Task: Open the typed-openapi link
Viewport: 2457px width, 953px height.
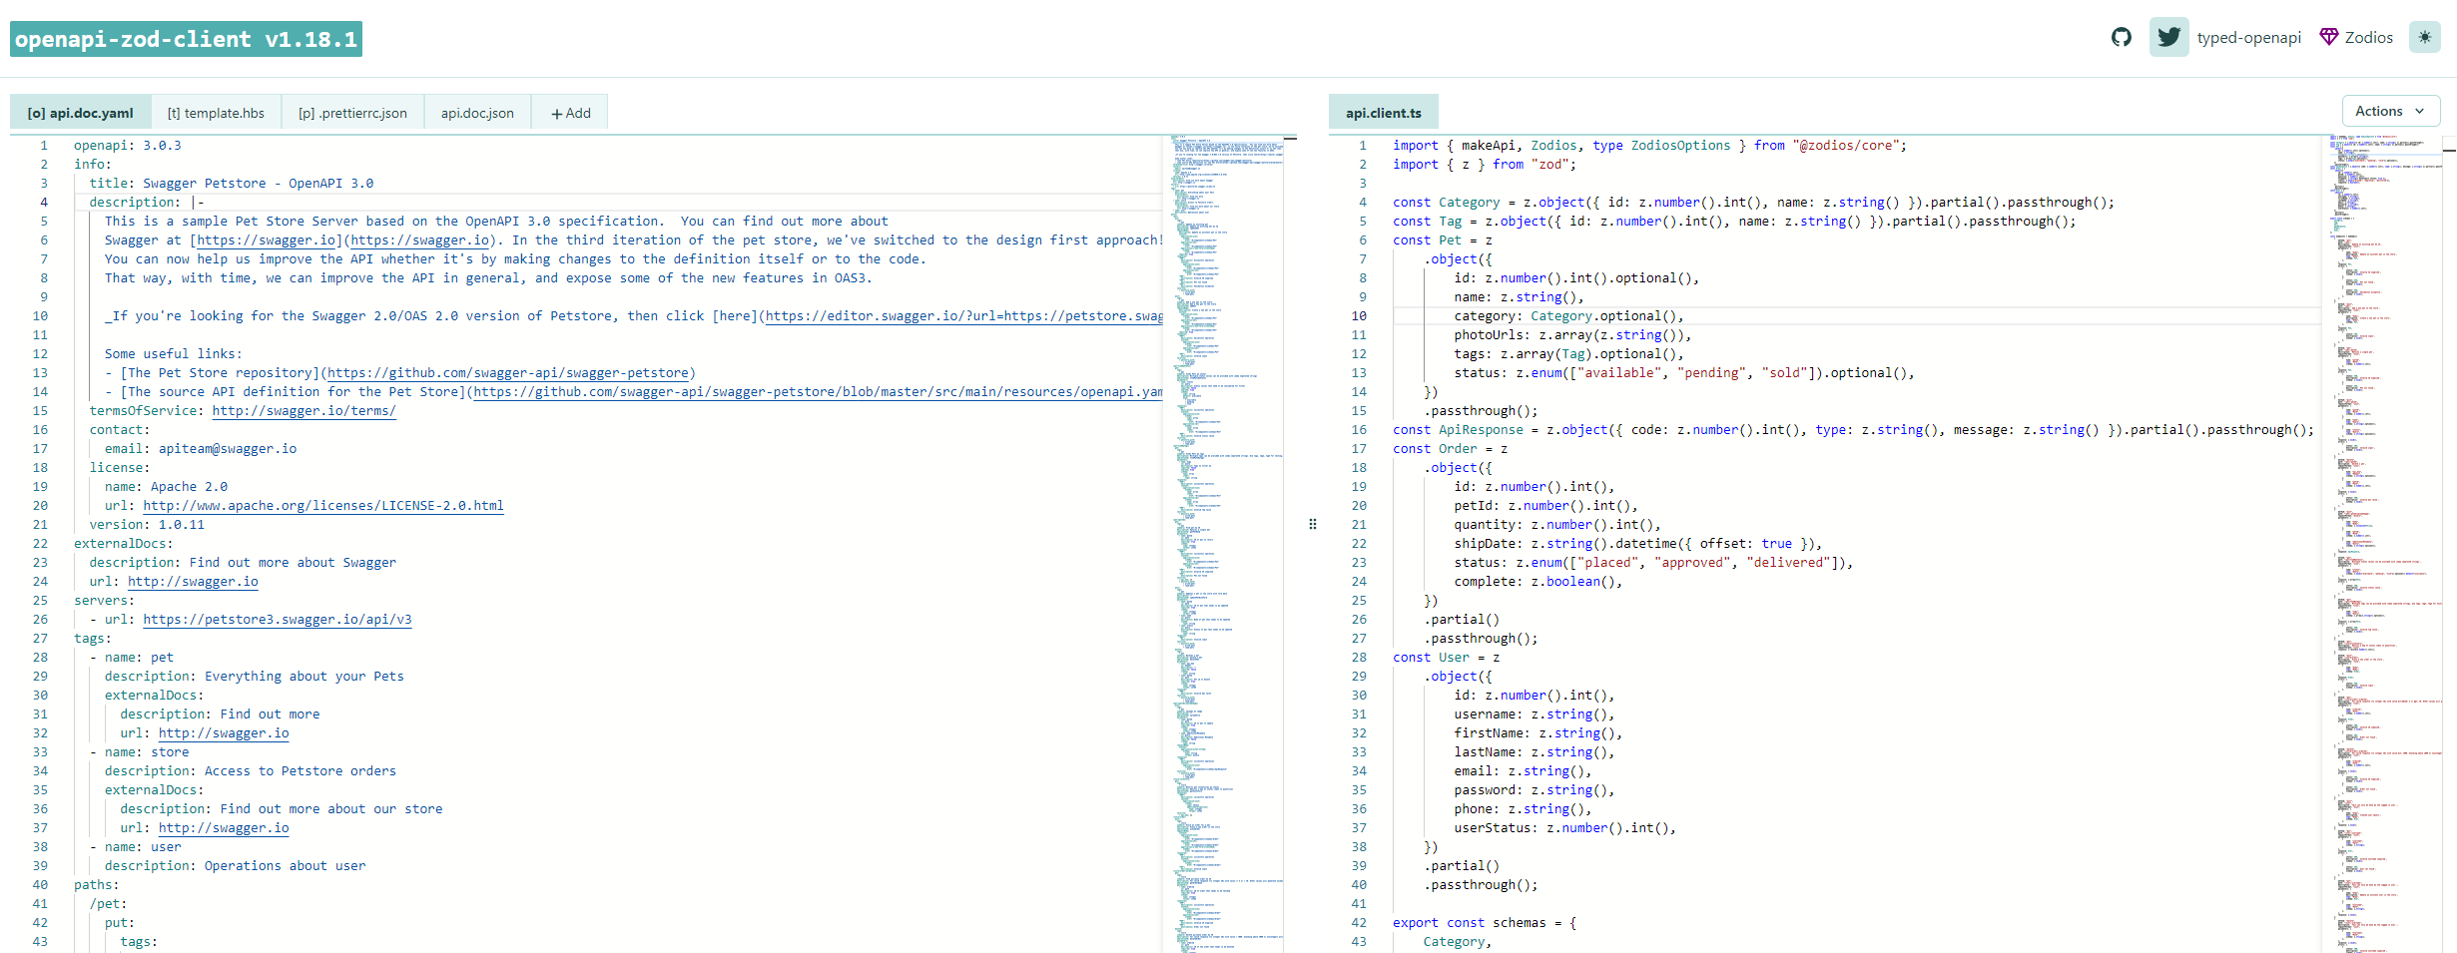Action: click(2248, 38)
